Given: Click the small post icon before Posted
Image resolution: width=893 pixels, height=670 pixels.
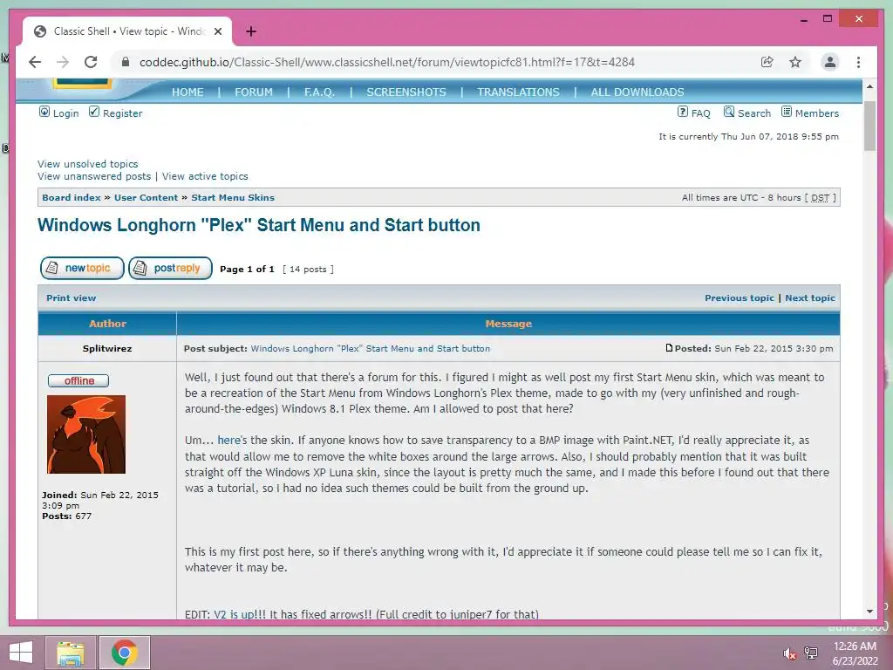Looking at the screenshot, I should [x=669, y=347].
